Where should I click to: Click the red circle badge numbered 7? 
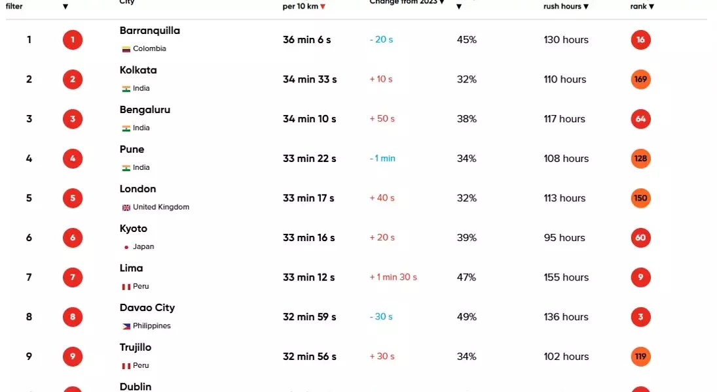click(x=73, y=278)
